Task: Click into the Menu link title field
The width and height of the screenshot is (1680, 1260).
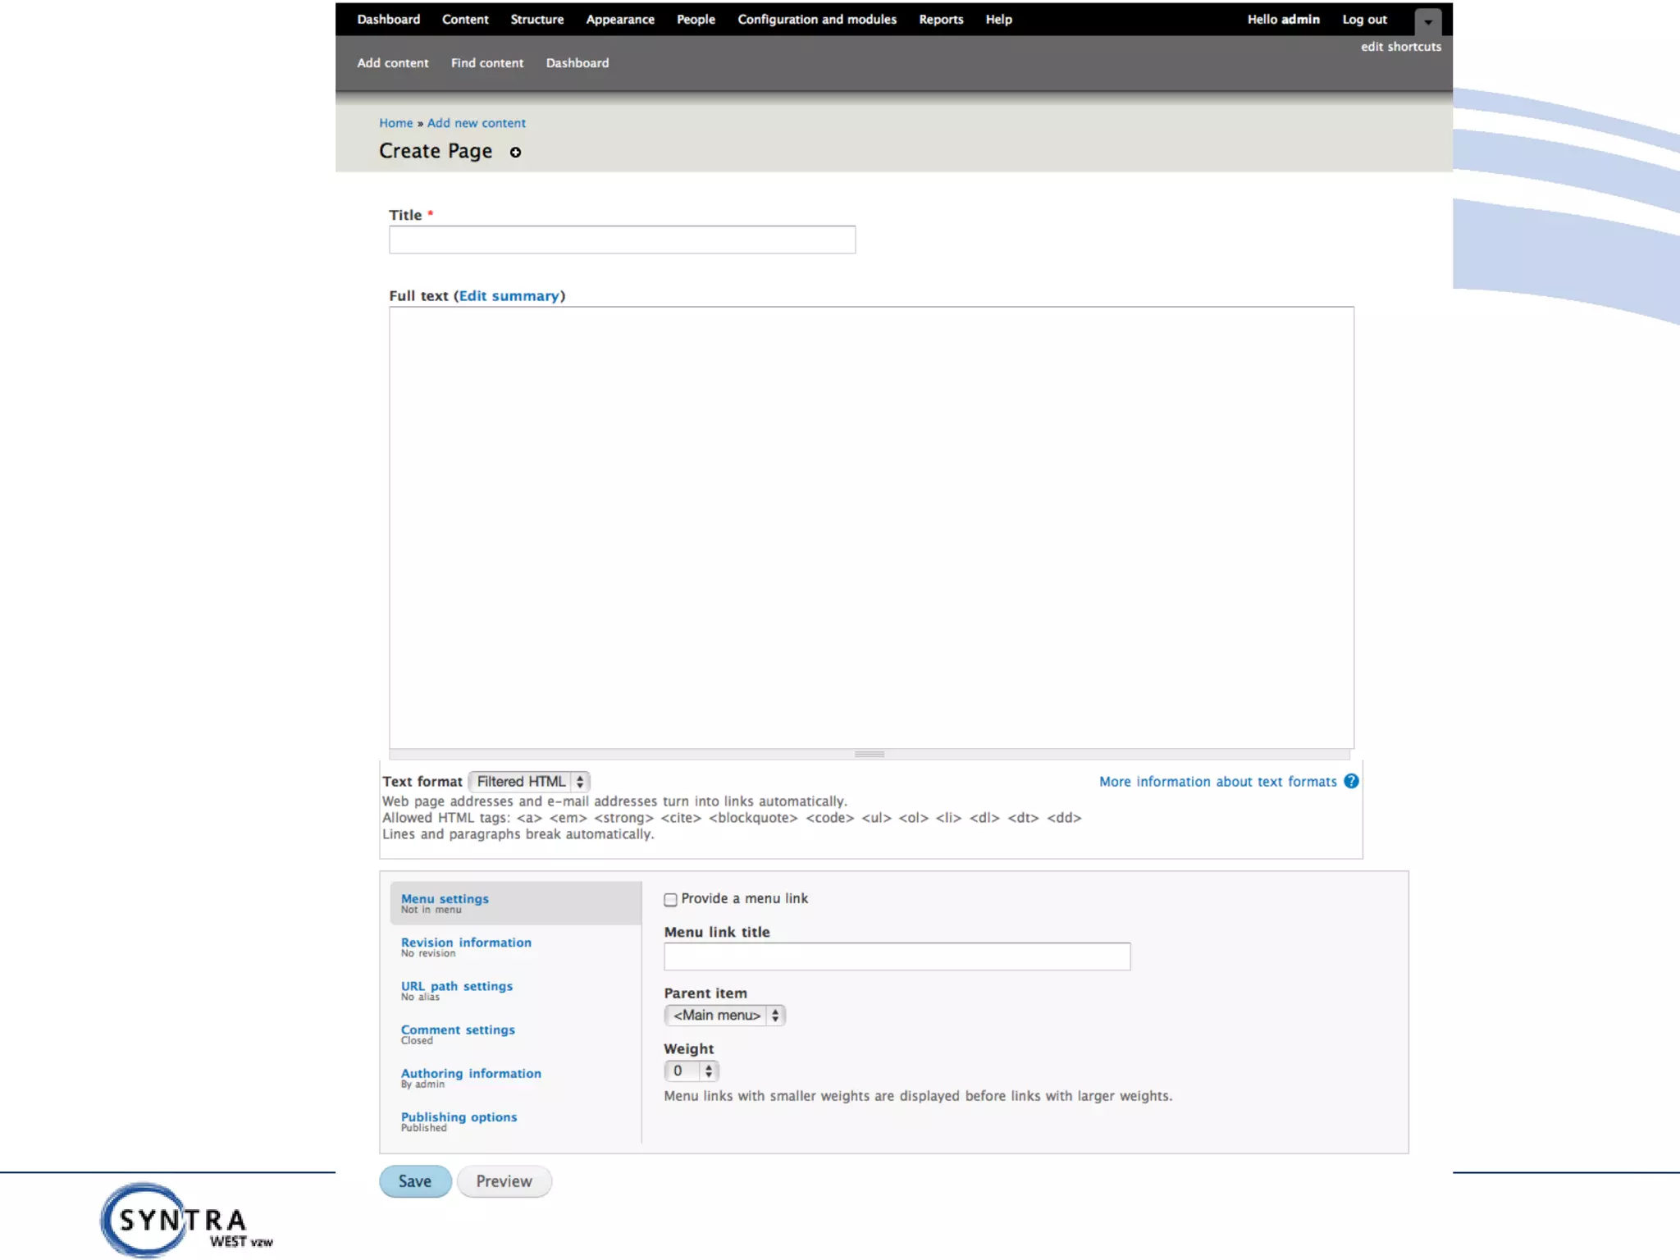Action: click(x=897, y=956)
